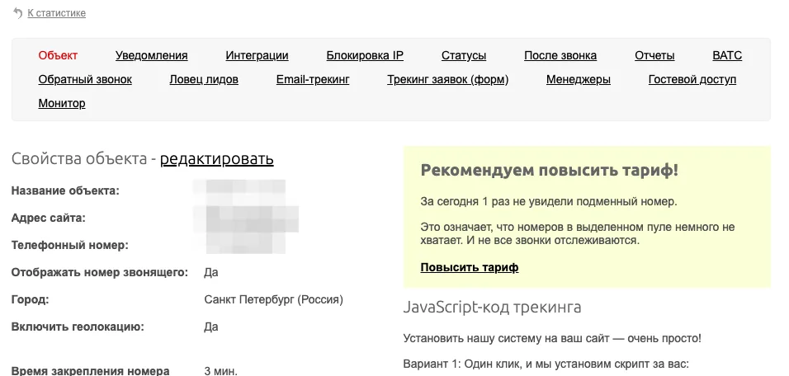This screenshot has height=376, width=789.
Task: Open the Ловец лидов tab
Action: (x=204, y=79)
